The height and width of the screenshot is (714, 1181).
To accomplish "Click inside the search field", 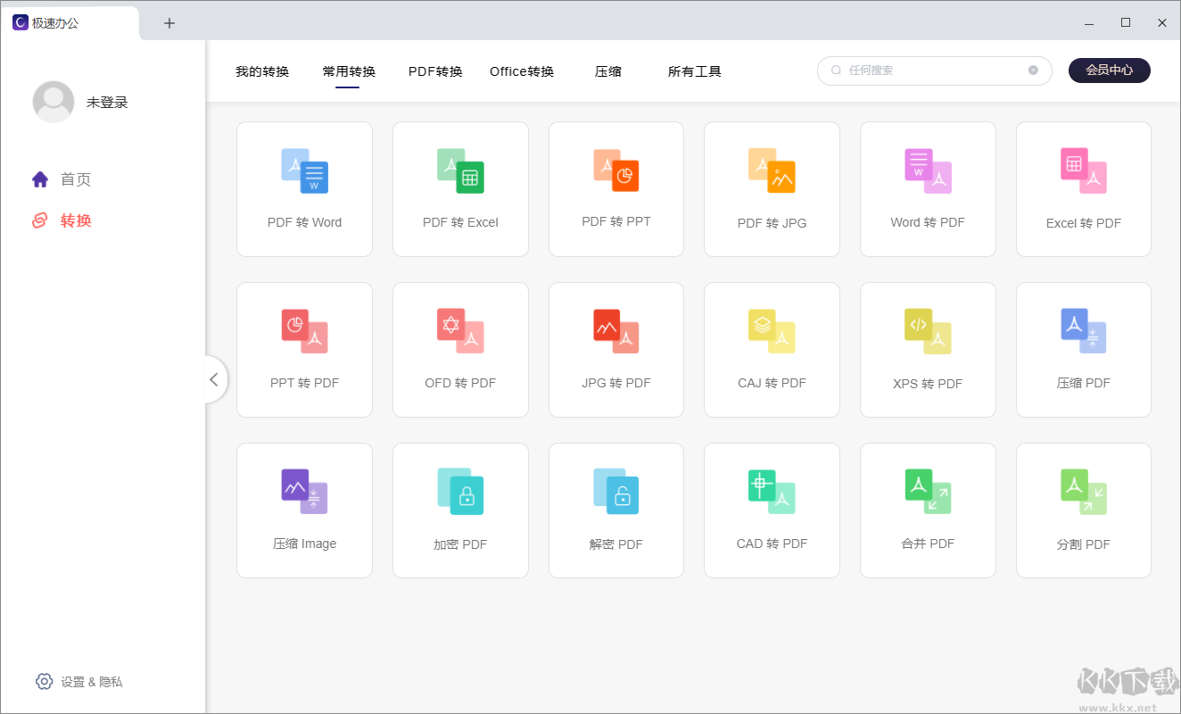I will coord(928,71).
